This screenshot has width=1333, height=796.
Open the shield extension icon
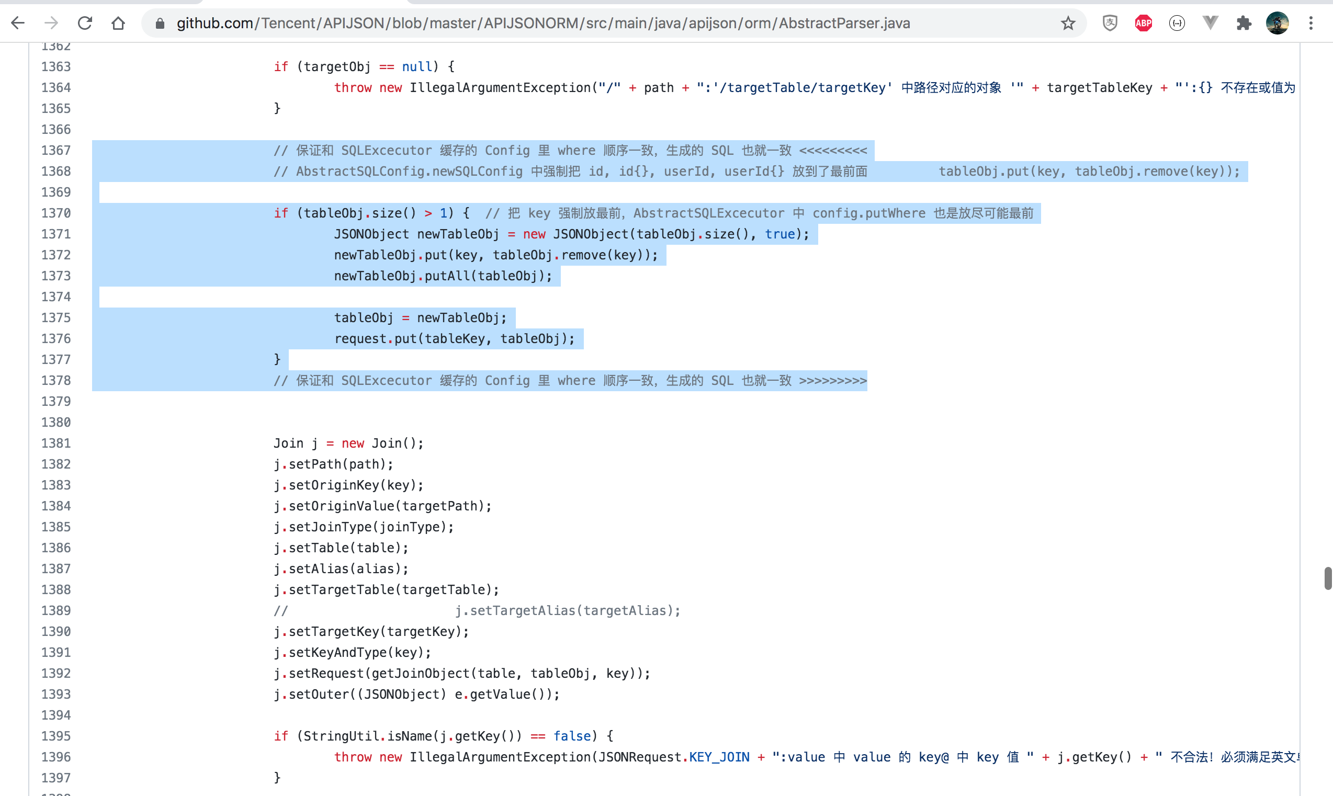pos(1109,23)
